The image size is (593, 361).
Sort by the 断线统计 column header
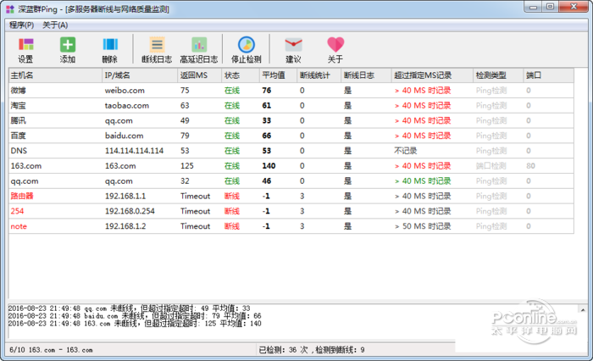pyautogui.click(x=319, y=75)
